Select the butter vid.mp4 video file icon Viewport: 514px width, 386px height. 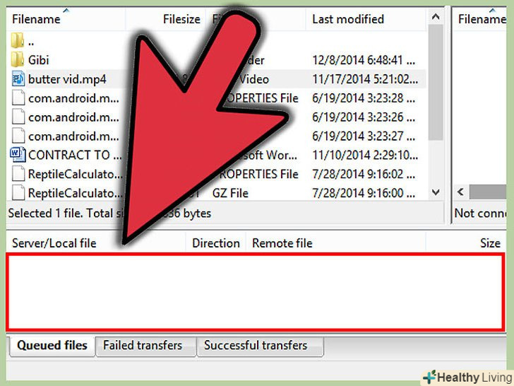tap(18, 79)
